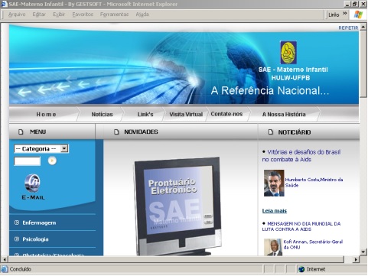Screen dimensions: 368x276
Task: Click the Windows logo throbber icon
Action: click(358, 15)
